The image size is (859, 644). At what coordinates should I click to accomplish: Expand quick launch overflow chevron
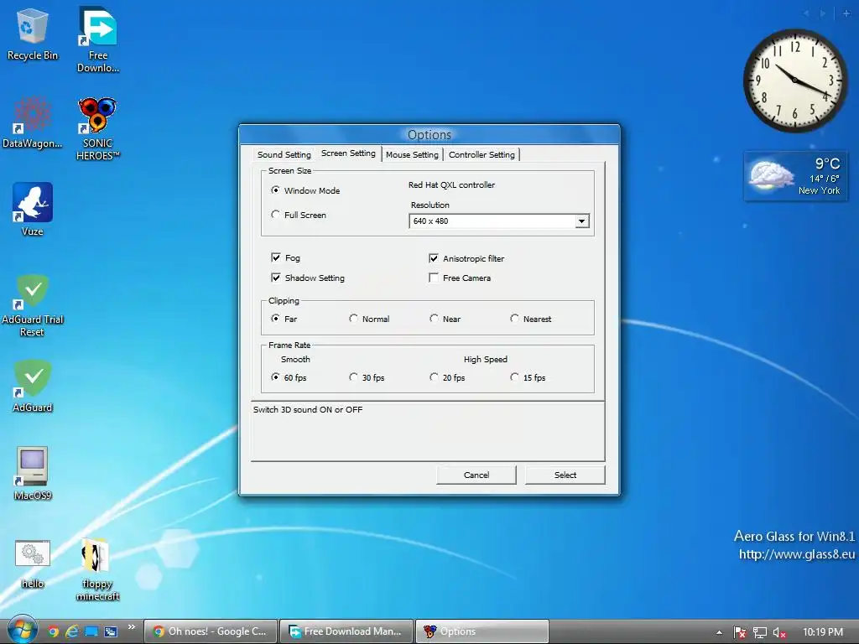[132, 627]
